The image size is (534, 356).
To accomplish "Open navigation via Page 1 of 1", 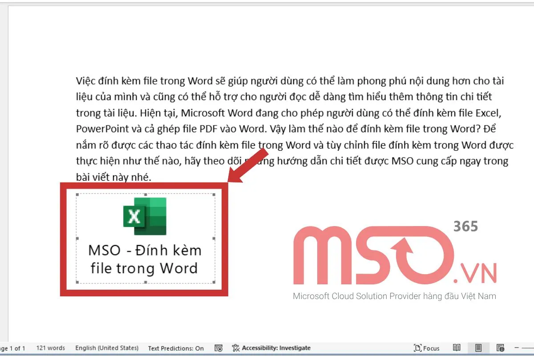I will click(12, 348).
